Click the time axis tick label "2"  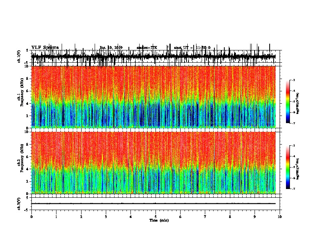click(81, 217)
